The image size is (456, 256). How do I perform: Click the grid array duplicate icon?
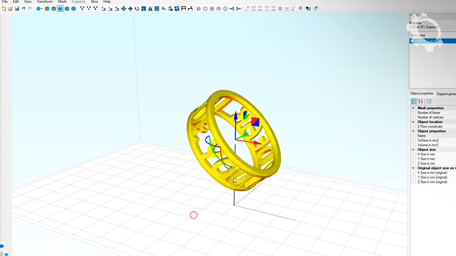pyautogui.click(x=157, y=9)
